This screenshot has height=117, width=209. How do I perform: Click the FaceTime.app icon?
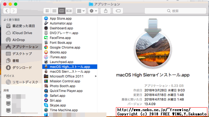(46, 38)
